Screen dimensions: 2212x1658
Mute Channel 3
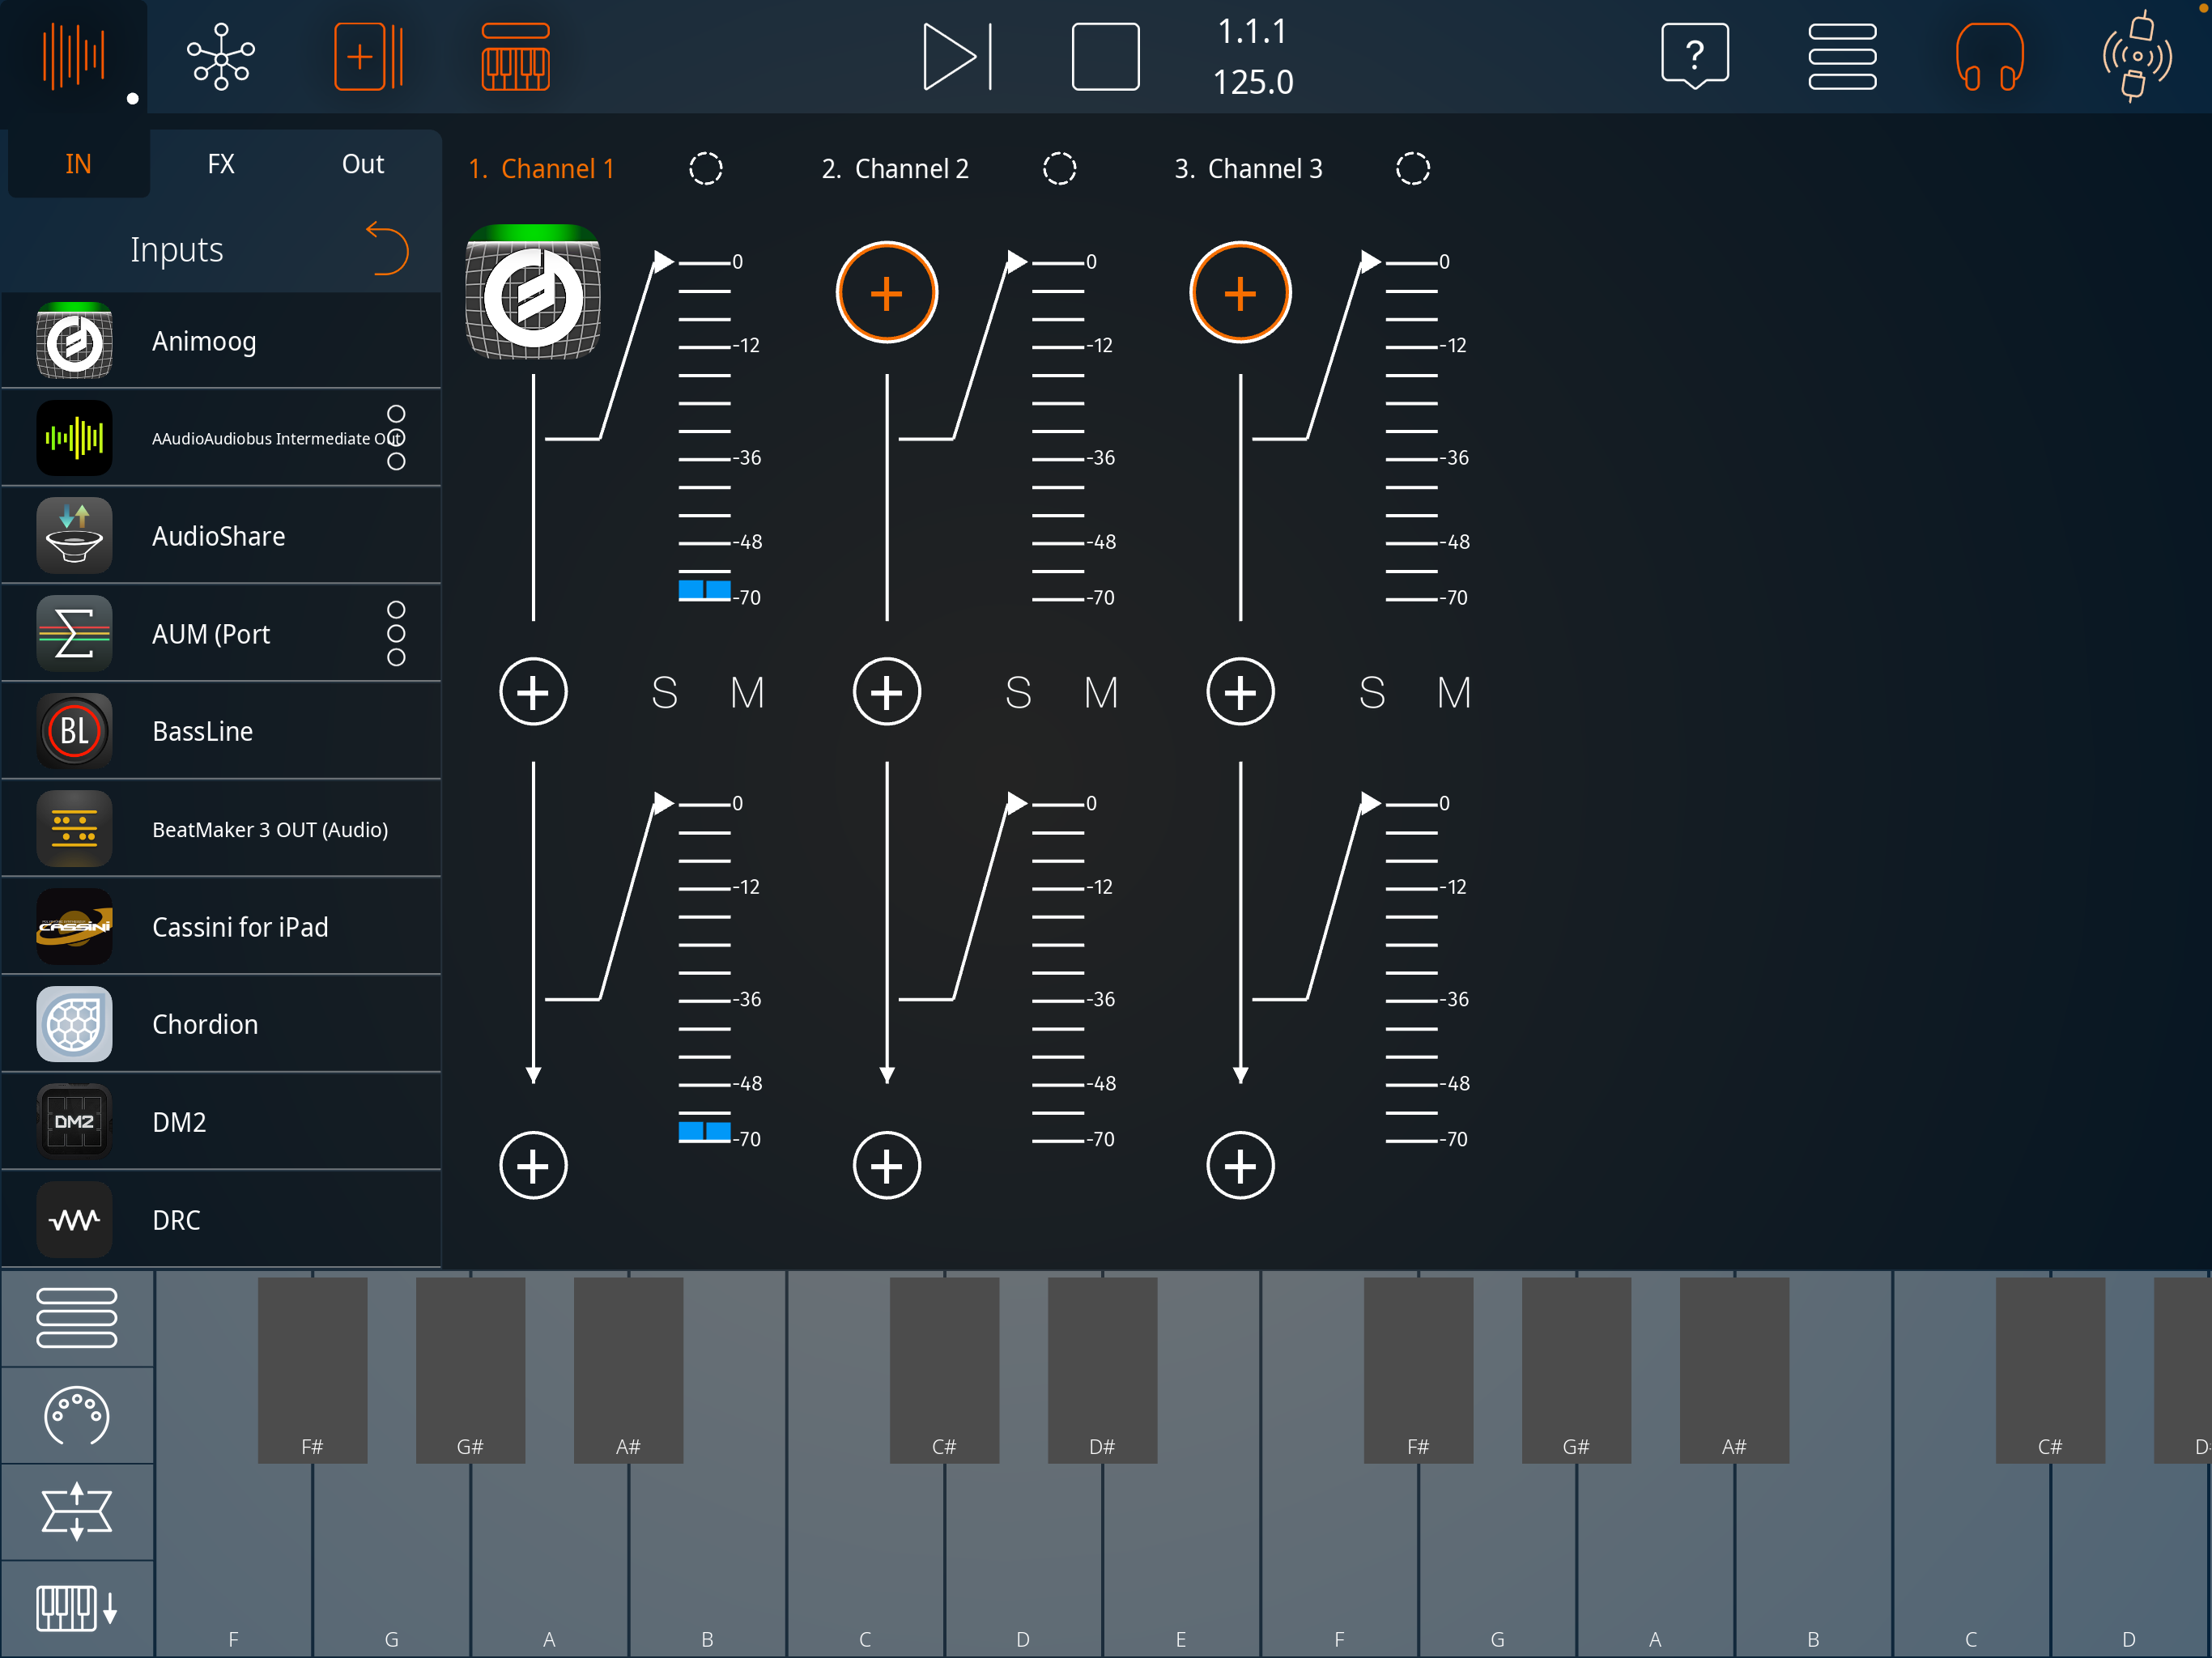coord(1454,692)
